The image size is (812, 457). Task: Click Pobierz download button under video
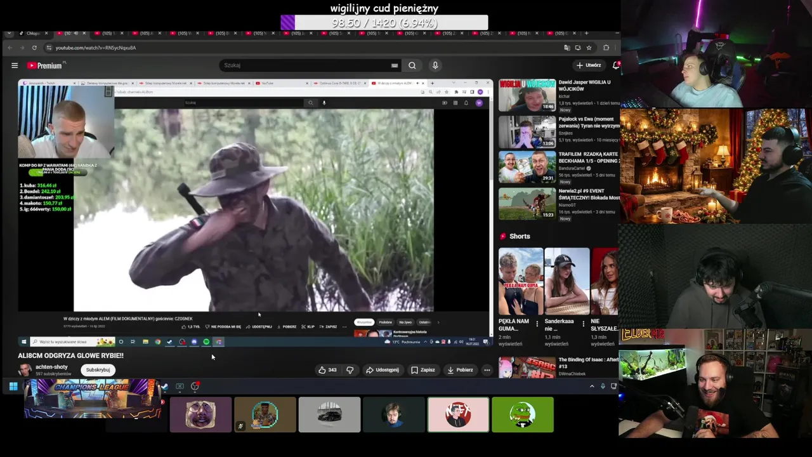(460, 370)
